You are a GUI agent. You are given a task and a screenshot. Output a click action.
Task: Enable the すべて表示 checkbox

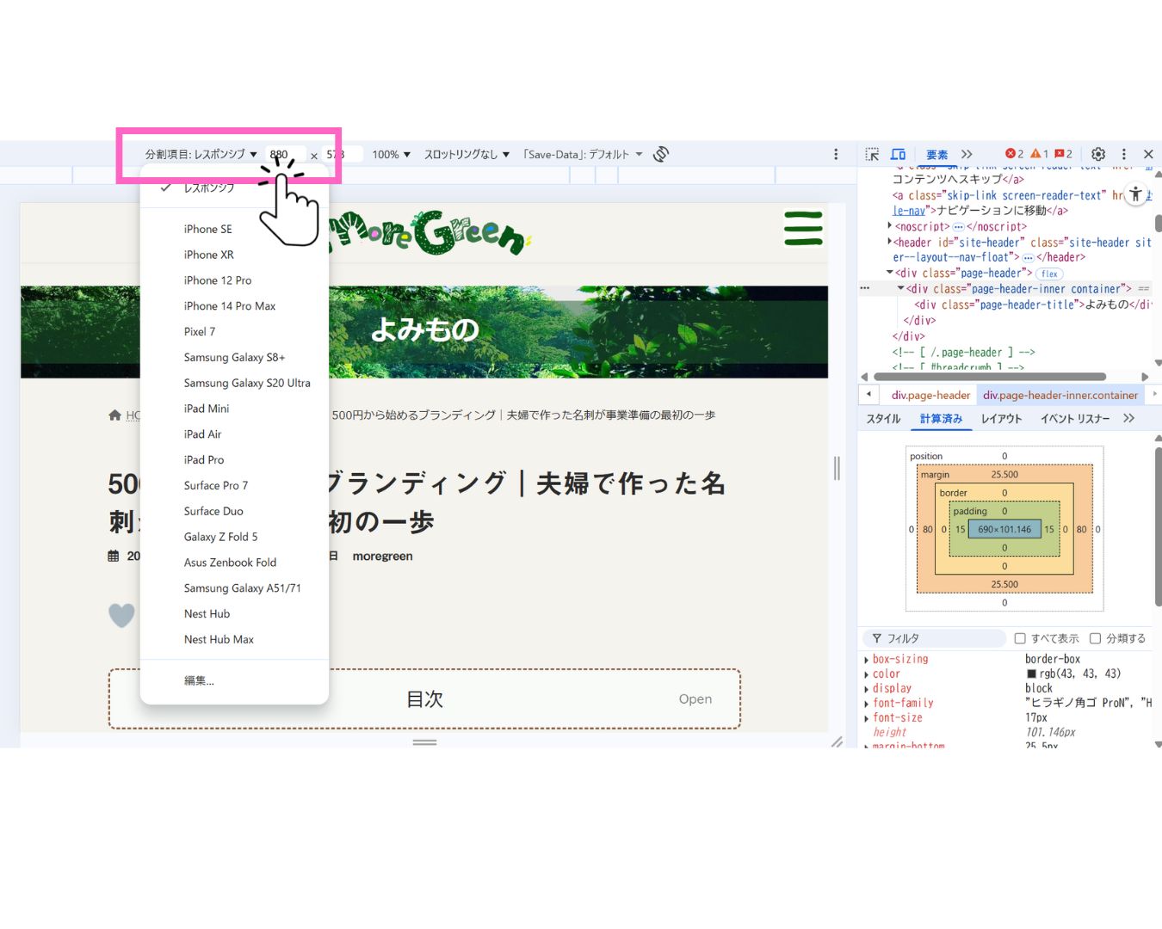point(1020,638)
